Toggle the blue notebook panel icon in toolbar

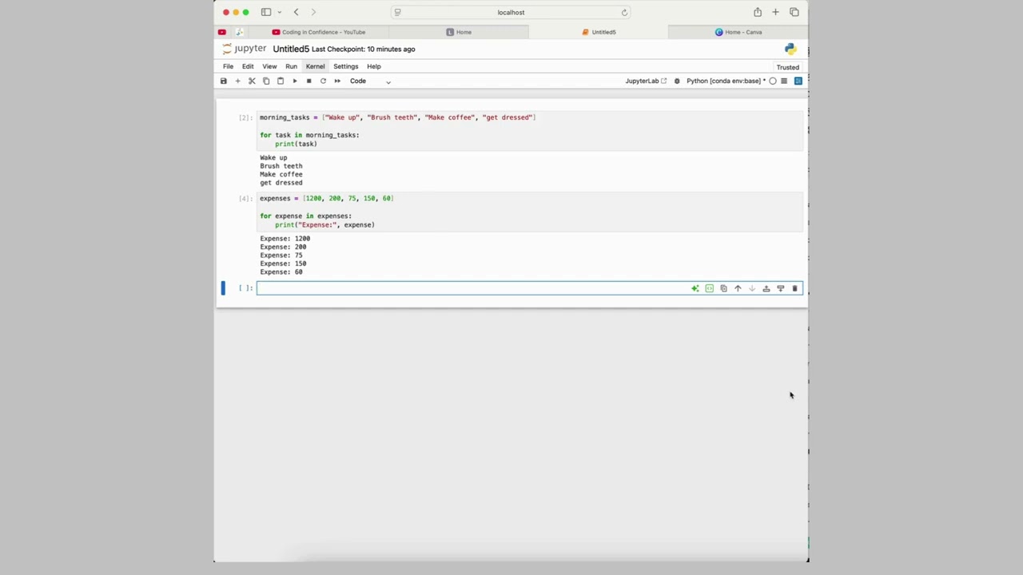point(798,81)
